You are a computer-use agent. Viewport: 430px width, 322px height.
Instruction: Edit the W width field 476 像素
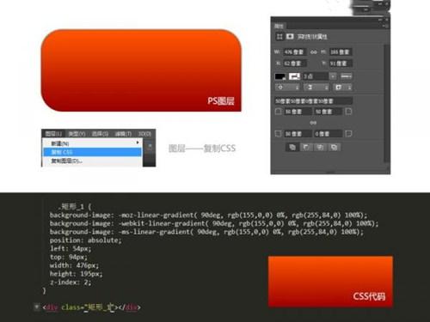[x=294, y=52]
